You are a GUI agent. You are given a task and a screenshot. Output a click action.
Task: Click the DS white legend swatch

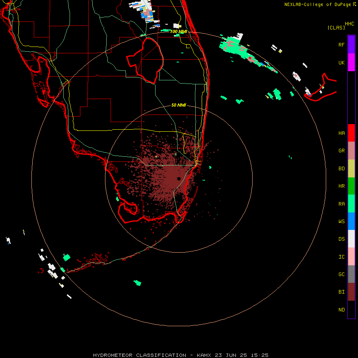[x=351, y=239]
